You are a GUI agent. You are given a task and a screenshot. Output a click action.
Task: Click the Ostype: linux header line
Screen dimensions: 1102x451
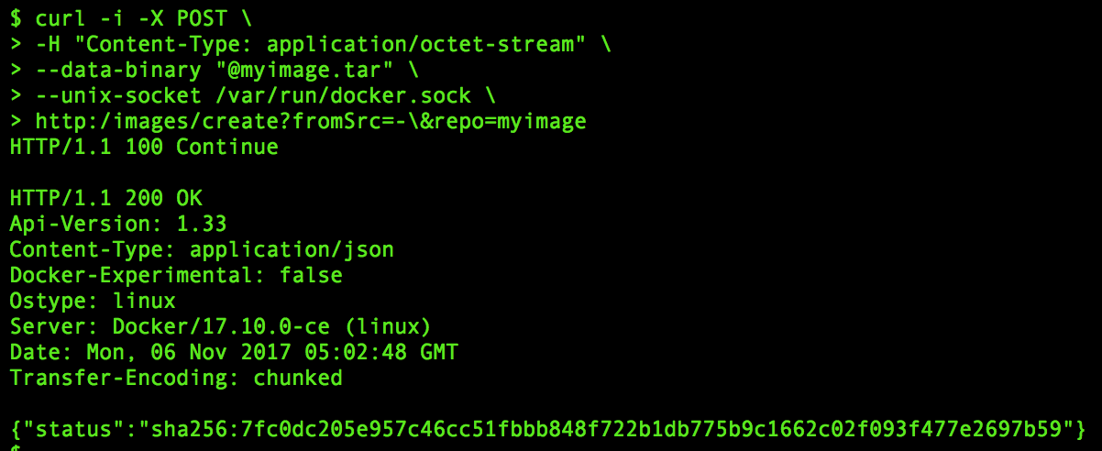(93, 301)
